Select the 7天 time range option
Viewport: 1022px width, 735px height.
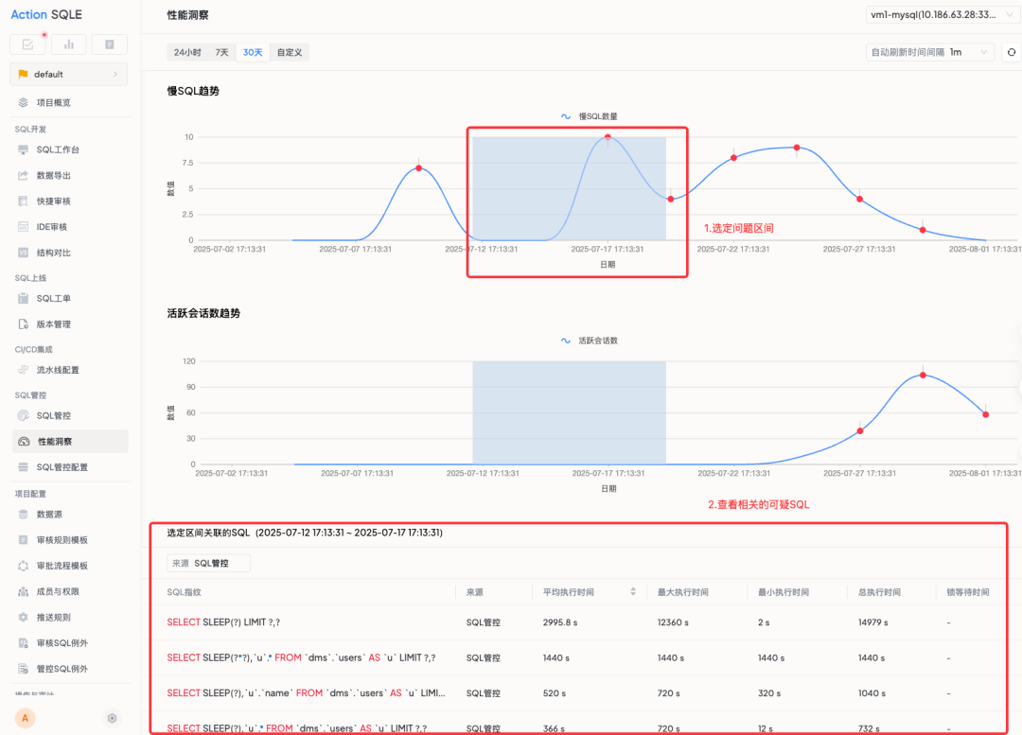221,53
